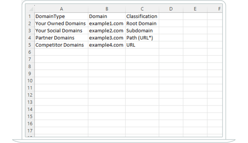Select column E header
Screen dimensions: 248x143
coord(195,9)
